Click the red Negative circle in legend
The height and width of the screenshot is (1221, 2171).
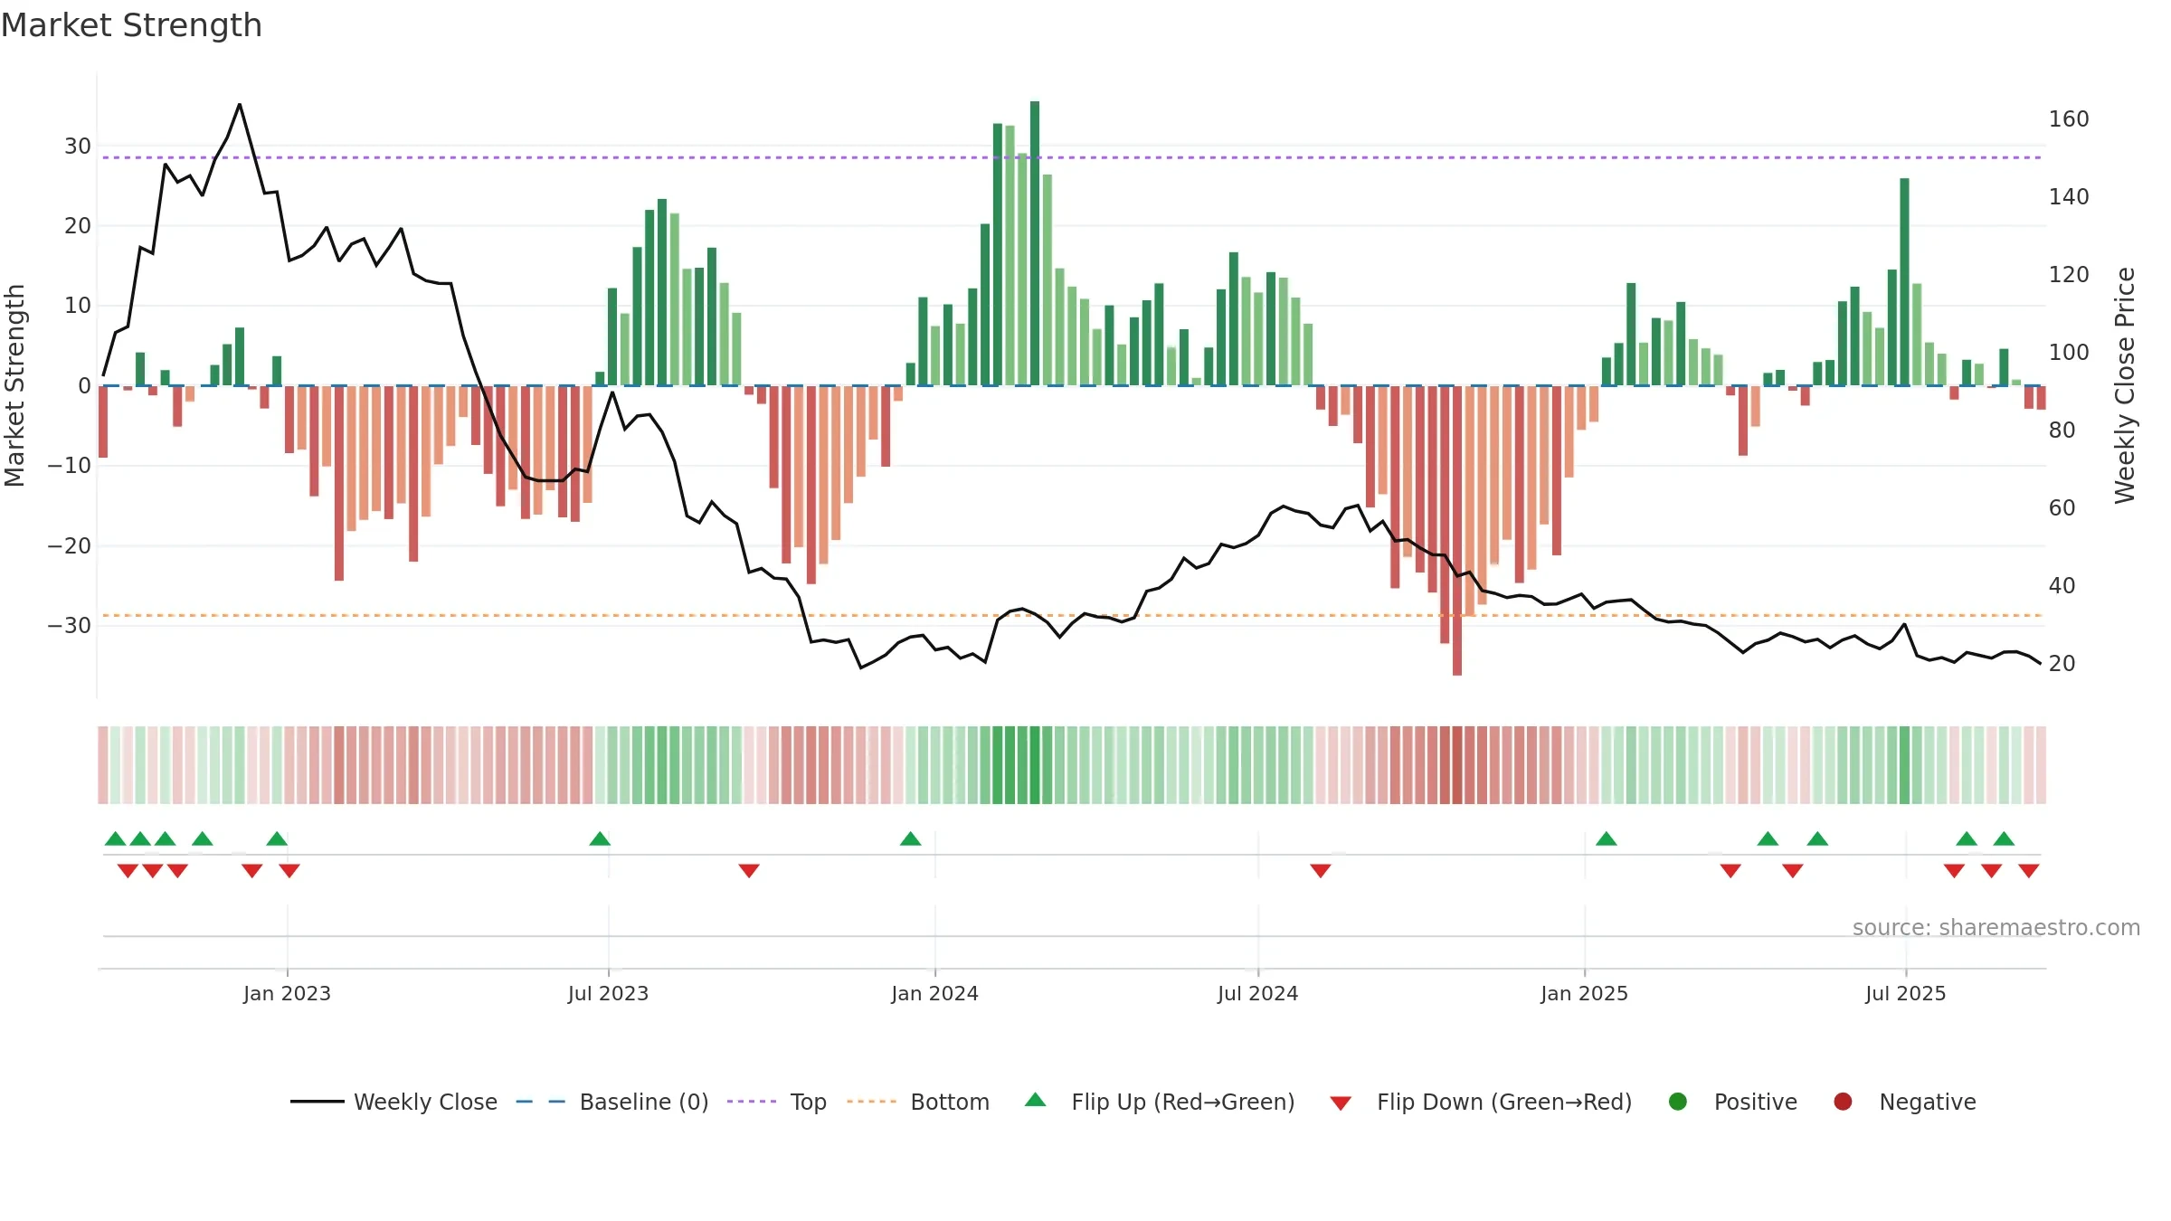point(1843,1102)
